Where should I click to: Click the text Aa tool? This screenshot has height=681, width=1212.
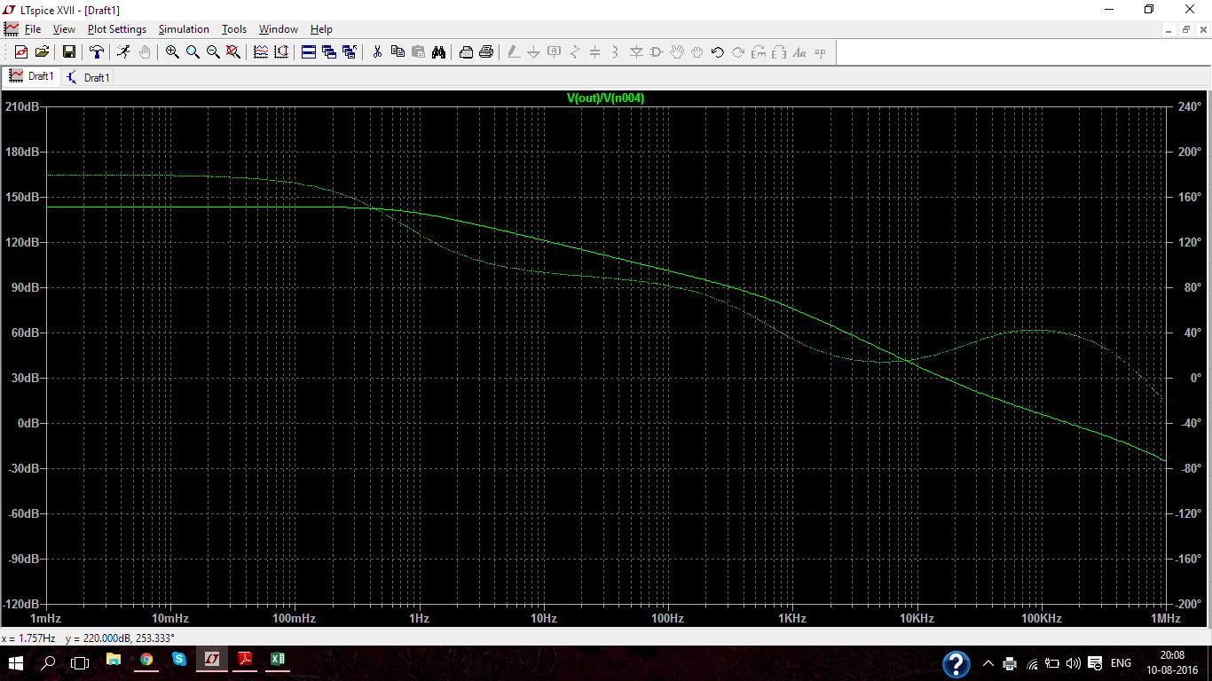(x=799, y=52)
